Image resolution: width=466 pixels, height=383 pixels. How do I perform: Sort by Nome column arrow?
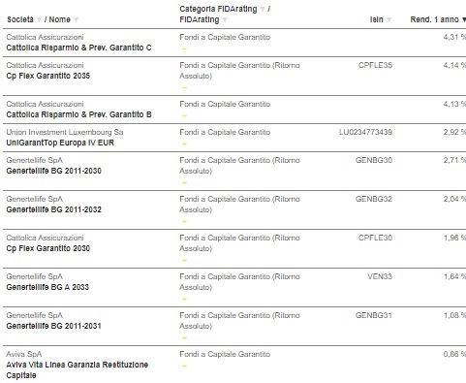point(76,20)
